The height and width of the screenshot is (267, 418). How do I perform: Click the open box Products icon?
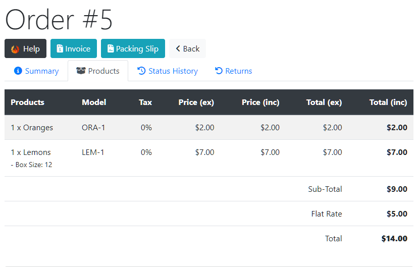[x=81, y=71]
